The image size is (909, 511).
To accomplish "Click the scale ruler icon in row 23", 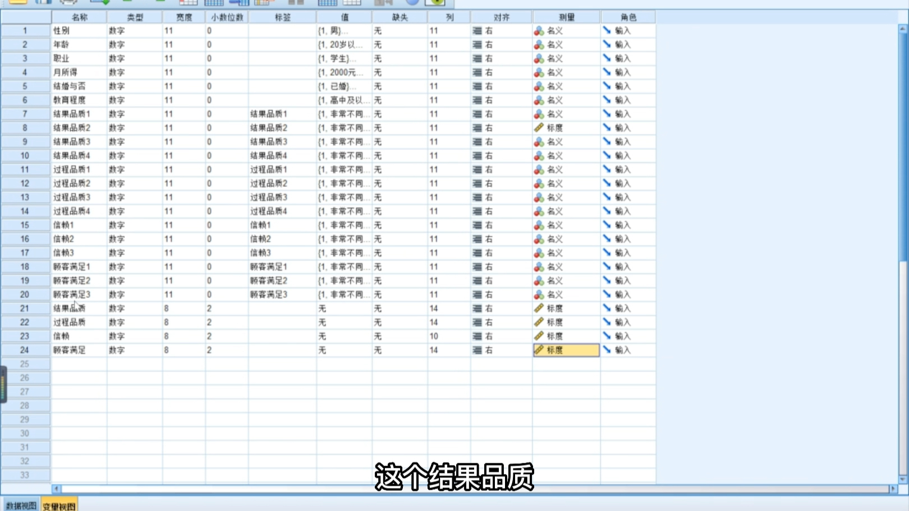I will pos(539,336).
